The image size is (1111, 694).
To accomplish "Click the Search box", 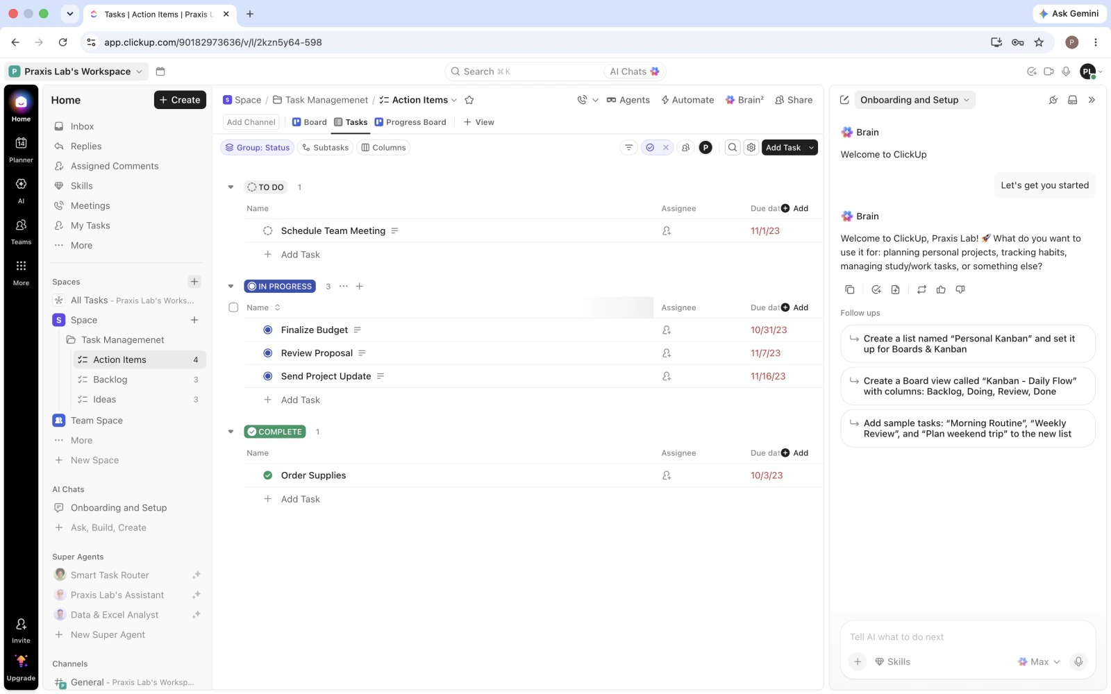I will [524, 71].
